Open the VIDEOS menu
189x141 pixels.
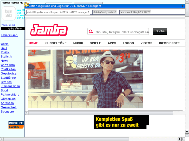coord(146,43)
